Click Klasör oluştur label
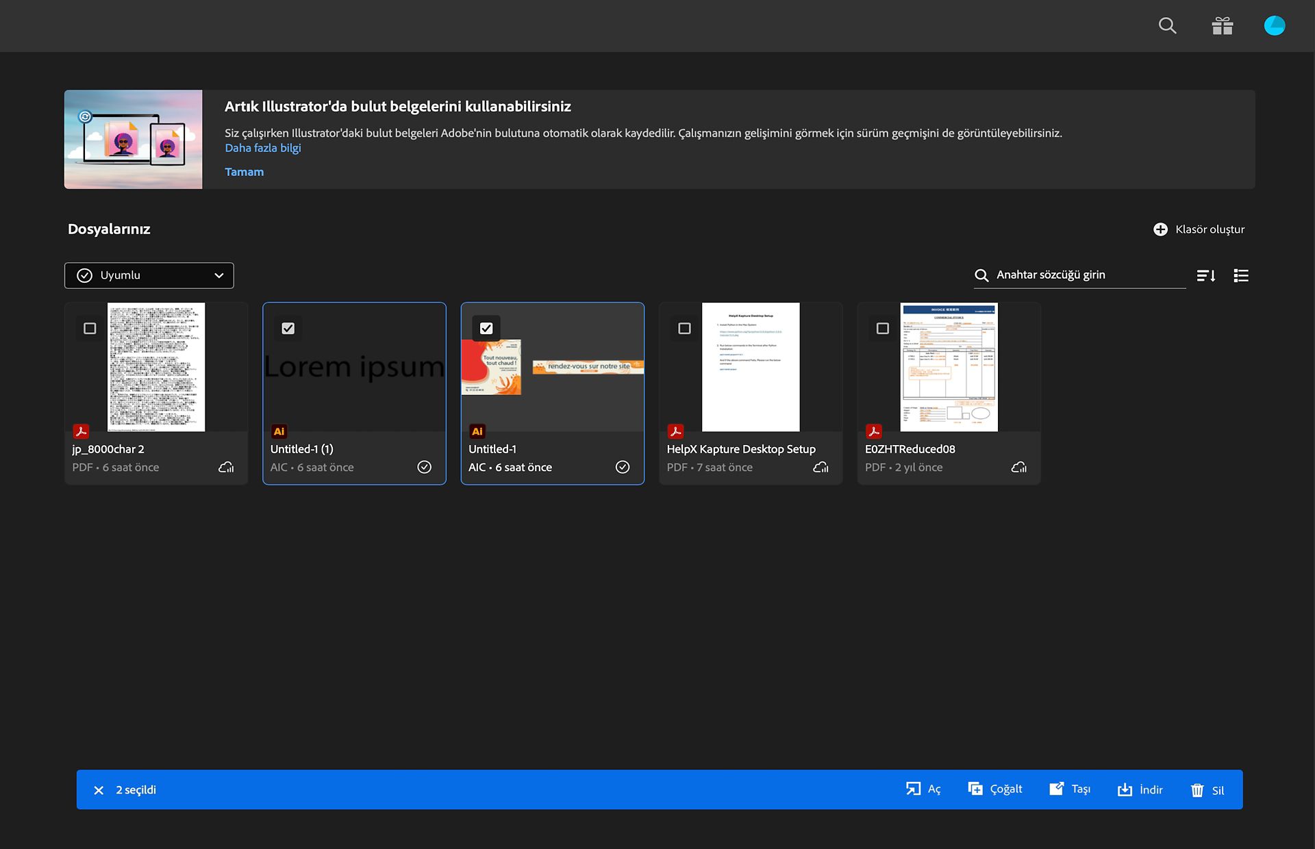Viewport: 1315px width, 849px height. 1210,229
